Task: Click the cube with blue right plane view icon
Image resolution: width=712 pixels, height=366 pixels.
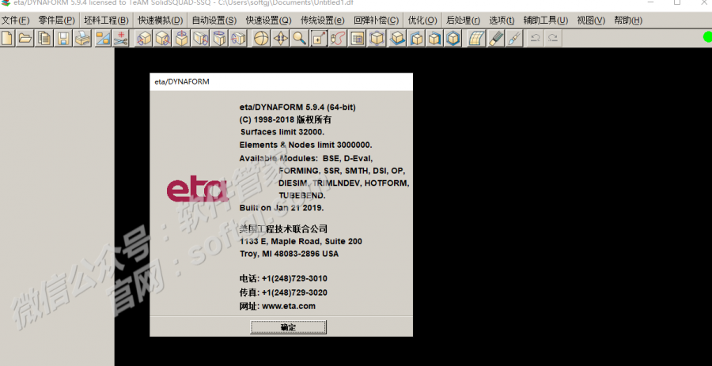Action: coord(434,39)
